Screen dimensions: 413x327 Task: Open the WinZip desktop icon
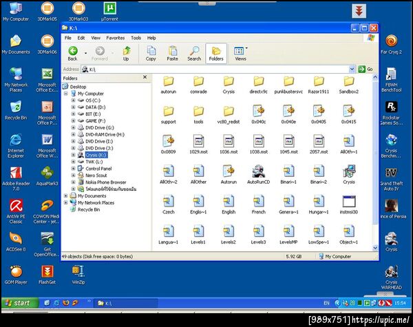click(x=78, y=275)
